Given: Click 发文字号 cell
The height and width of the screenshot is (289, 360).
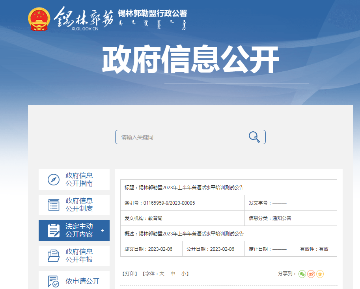Looking at the screenshot, I should coord(291,203).
